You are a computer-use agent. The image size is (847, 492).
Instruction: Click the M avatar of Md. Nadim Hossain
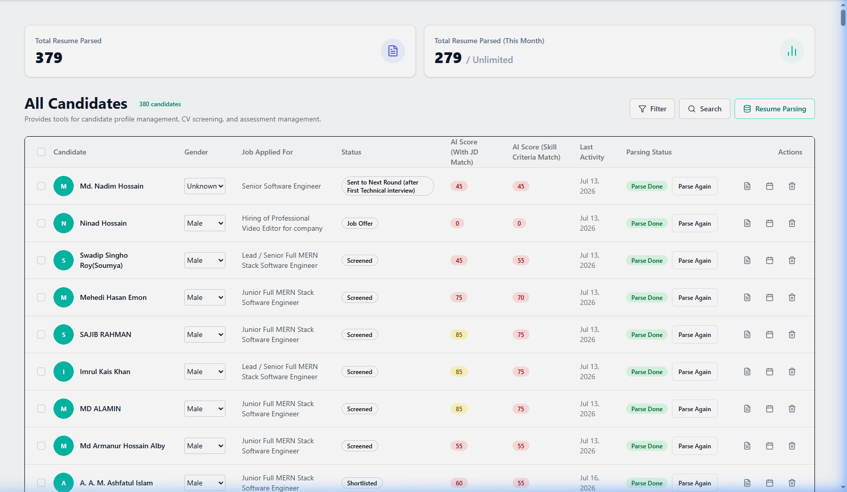[64, 186]
